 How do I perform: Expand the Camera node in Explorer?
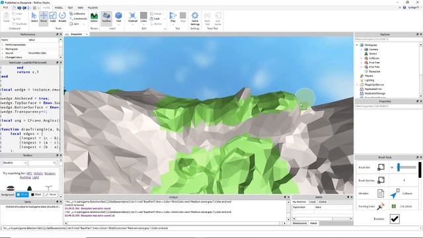point(362,50)
